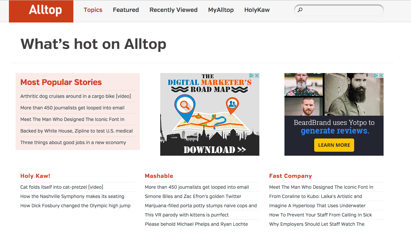This screenshot has width=411, height=236.
Task: Open 'How Dick Fosbury changed the Olympic high jump'
Action: (75, 206)
